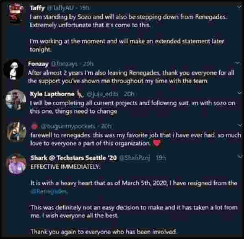Viewport: 244px width, 239px height.
Task: Click the 19h timestamp on Taffy's tweet
Action: tap(85, 8)
